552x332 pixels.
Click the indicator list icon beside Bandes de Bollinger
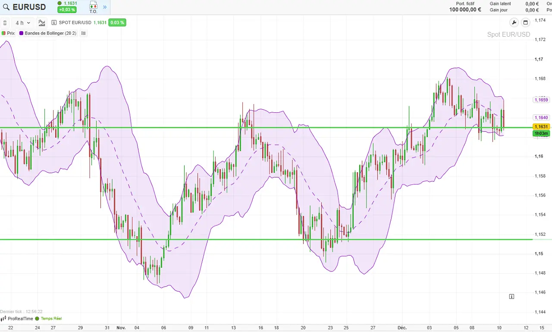point(83,33)
